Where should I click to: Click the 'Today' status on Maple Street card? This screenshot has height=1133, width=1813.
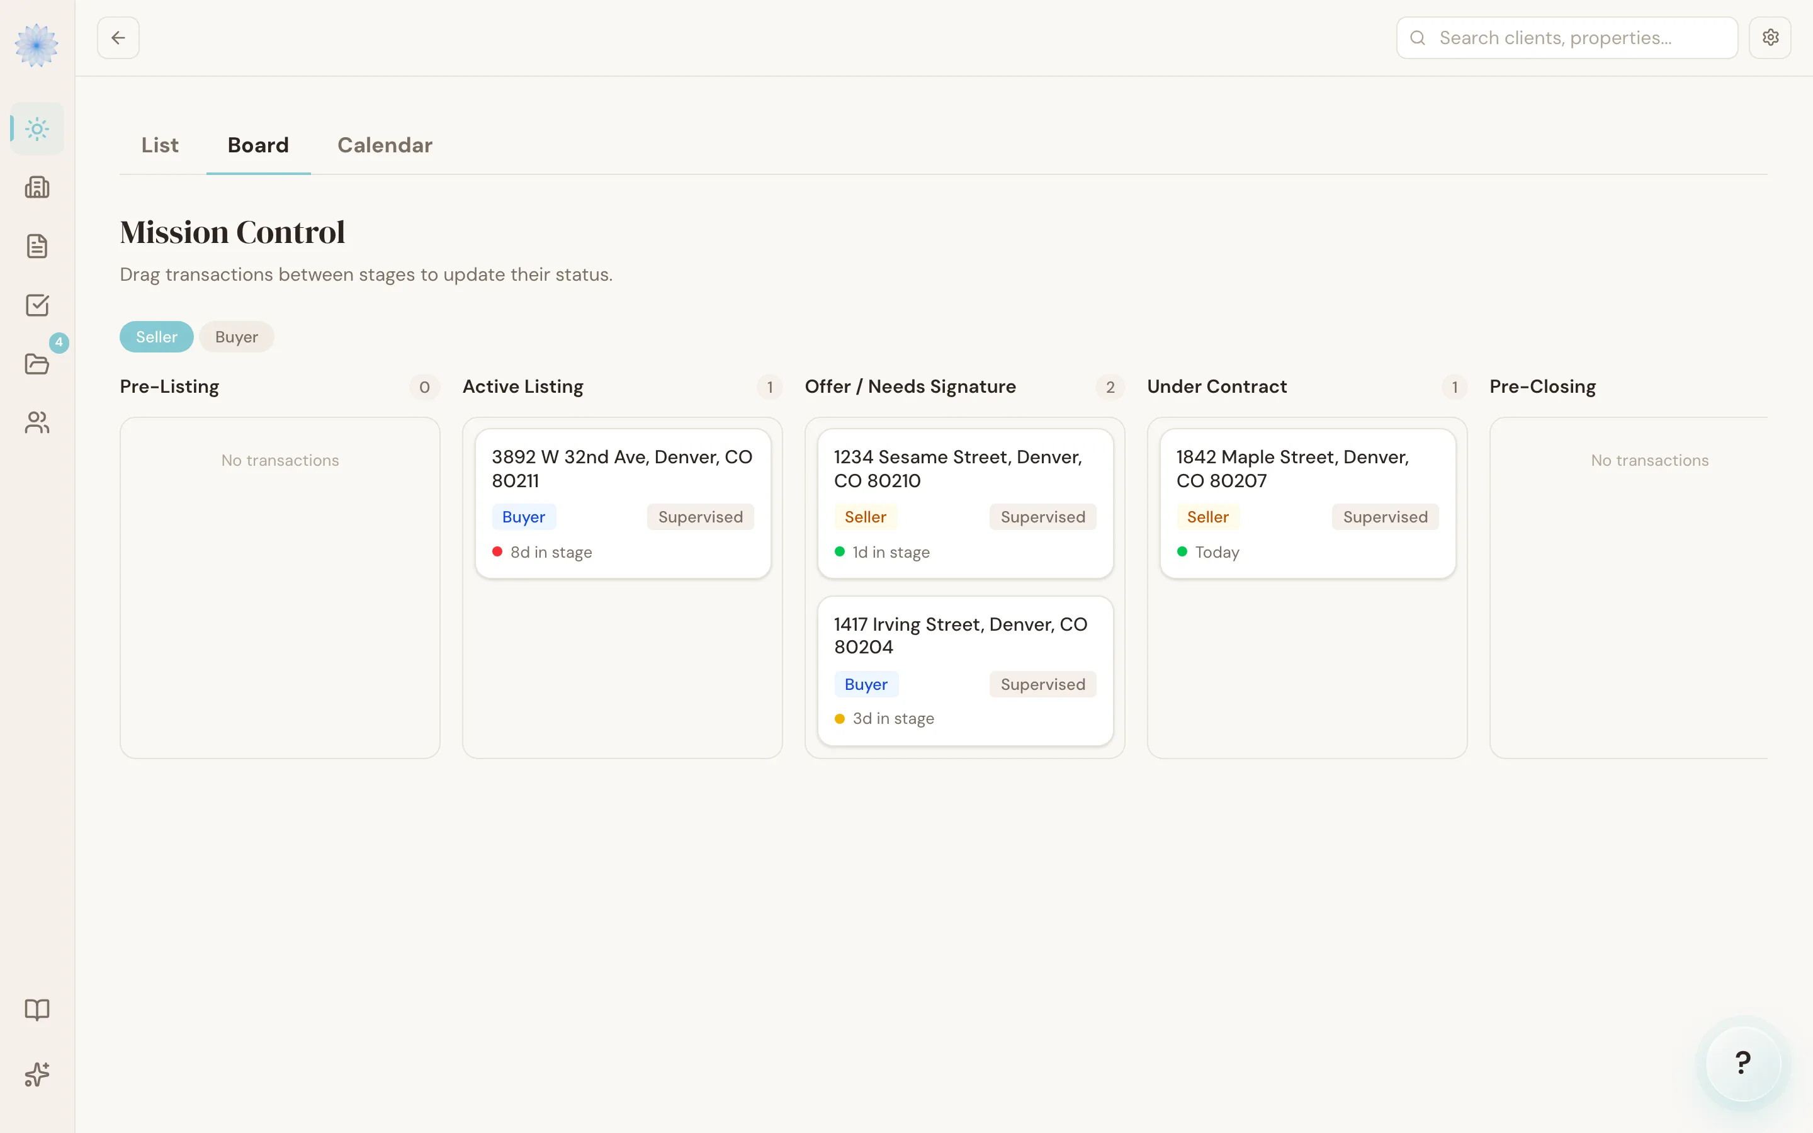pos(1217,552)
